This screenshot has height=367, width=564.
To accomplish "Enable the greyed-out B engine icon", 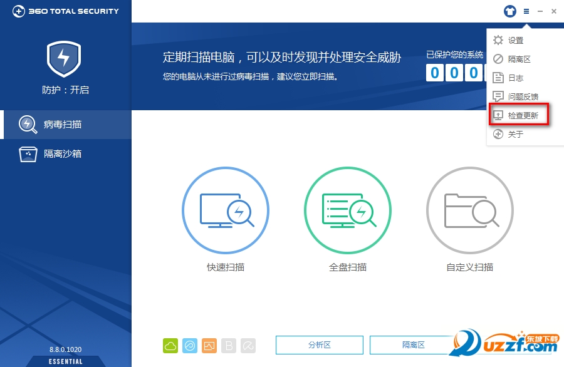I will 229,346.
